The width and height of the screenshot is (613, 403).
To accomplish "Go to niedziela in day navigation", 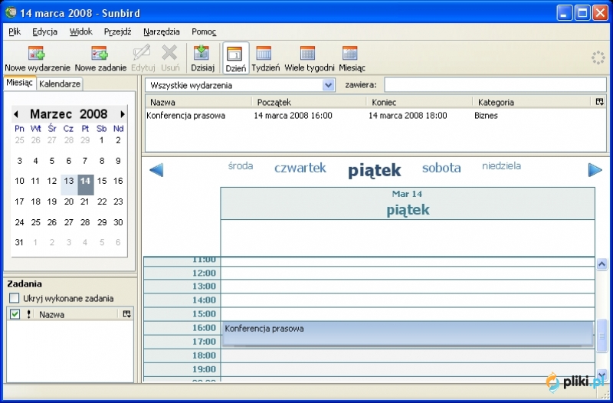I will (501, 165).
